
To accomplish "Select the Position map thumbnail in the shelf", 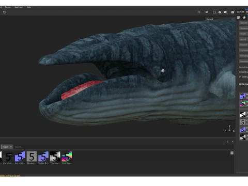I will click(43, 157).
